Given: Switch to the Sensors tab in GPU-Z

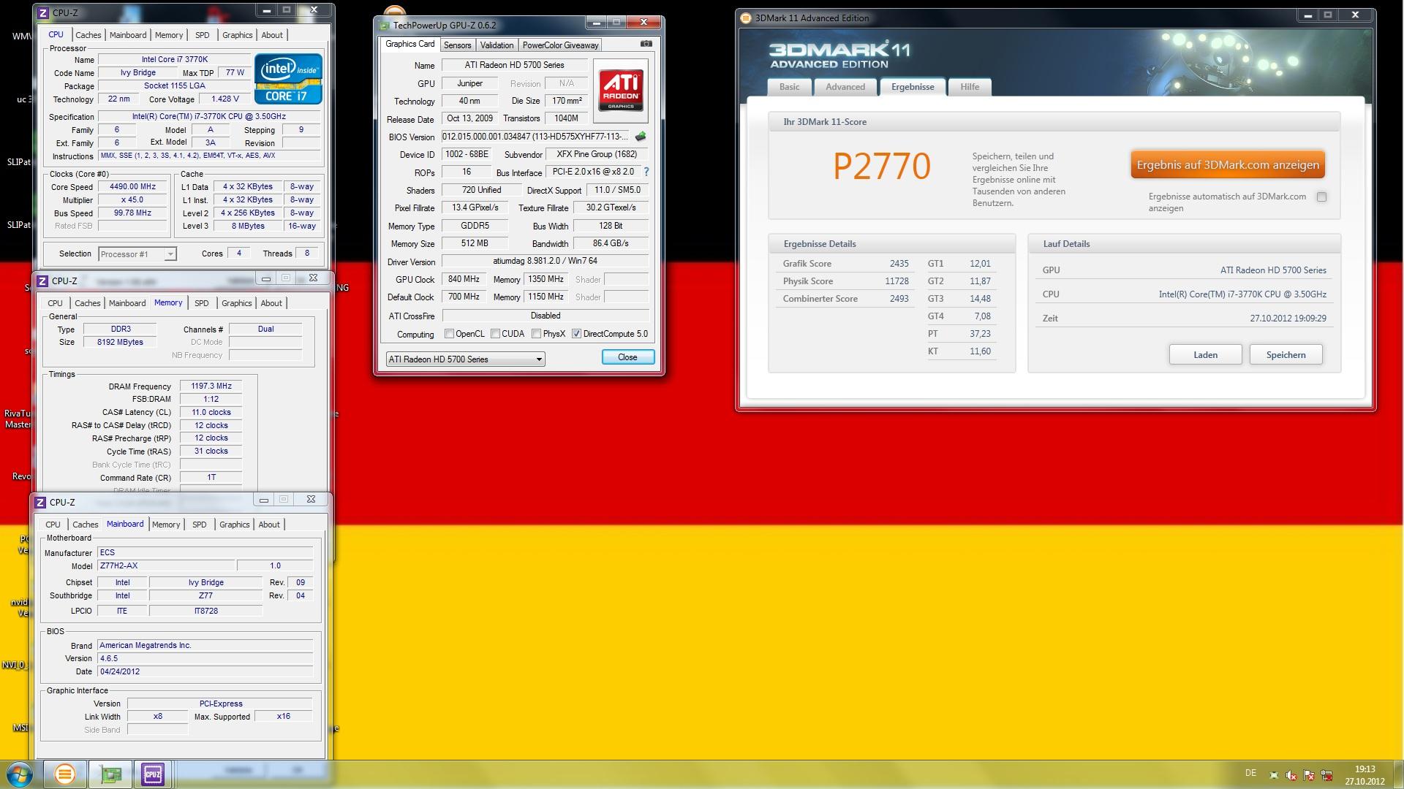Looking at the screenshot, I should 457,45.
